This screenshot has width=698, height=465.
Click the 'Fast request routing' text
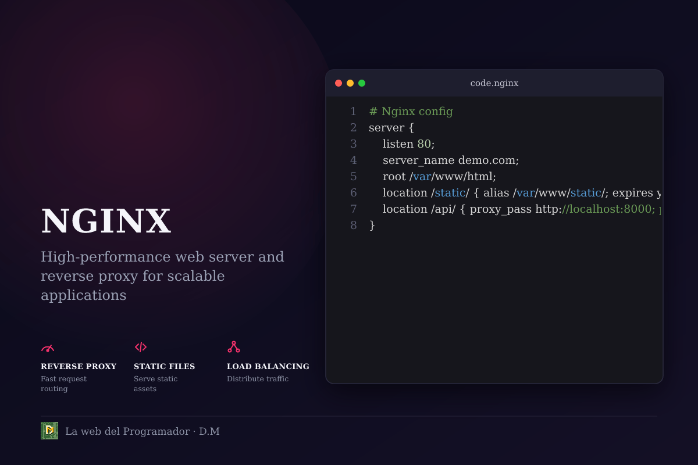pos(64,384)
